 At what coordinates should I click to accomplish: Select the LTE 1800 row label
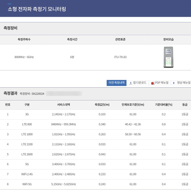pos(27,134)
